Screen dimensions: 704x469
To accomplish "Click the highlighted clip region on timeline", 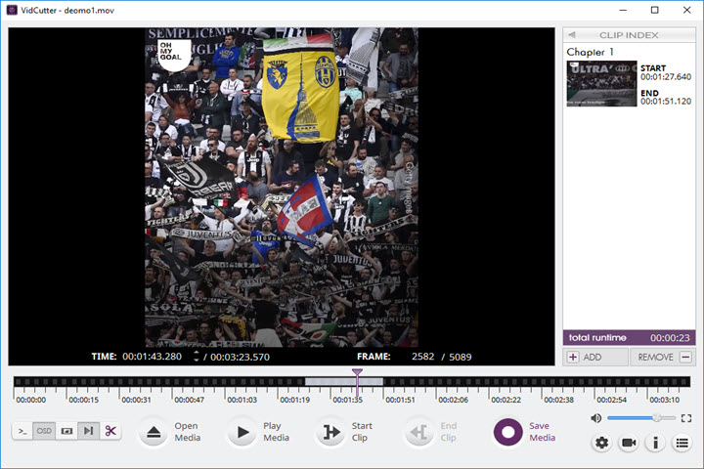I will tap(344, 381).
